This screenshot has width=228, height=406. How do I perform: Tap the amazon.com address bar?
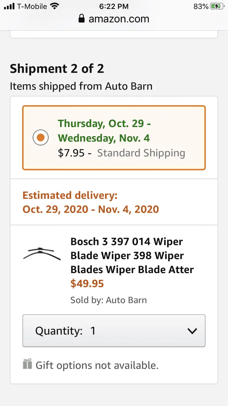click(x=114, y=19)
